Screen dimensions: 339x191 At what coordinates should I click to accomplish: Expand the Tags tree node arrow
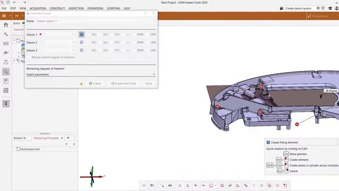[x=14, y=61]
